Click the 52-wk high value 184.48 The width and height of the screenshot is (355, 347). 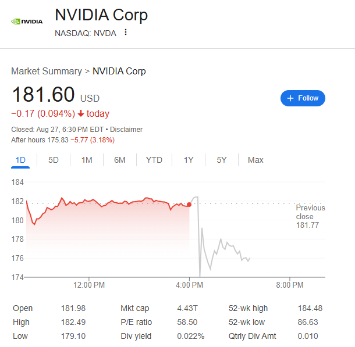click(309, 308)
